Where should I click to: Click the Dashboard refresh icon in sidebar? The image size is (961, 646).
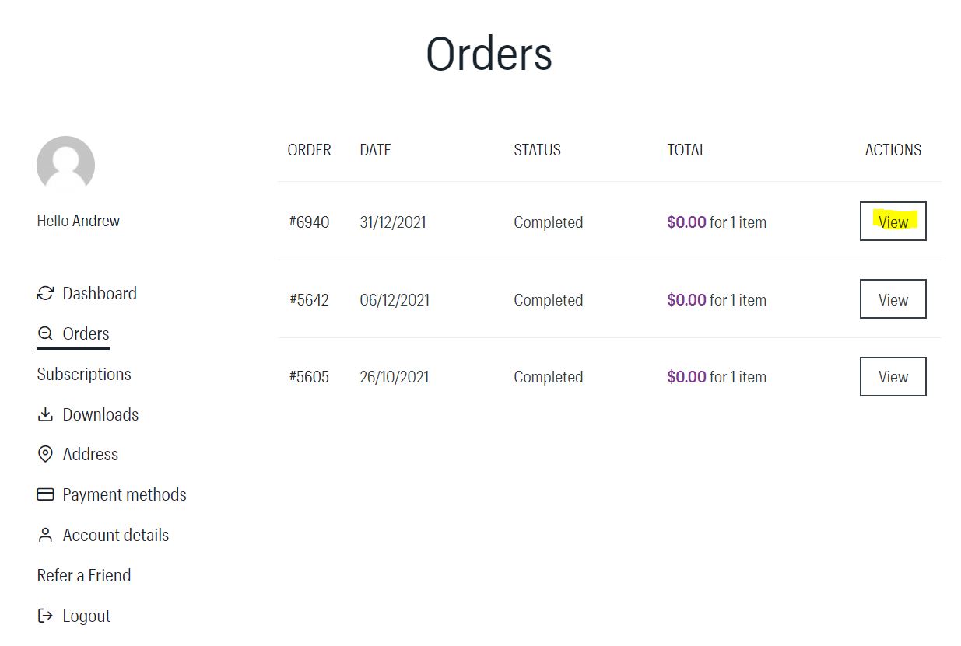pos(45,293)
